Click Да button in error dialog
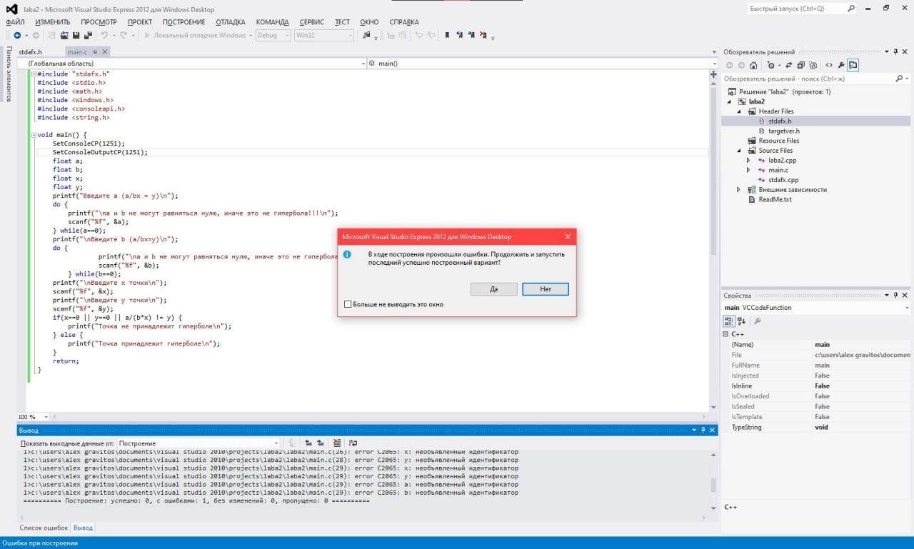The height and width of the screenshot is (549, 914). (x=493, y=289)
